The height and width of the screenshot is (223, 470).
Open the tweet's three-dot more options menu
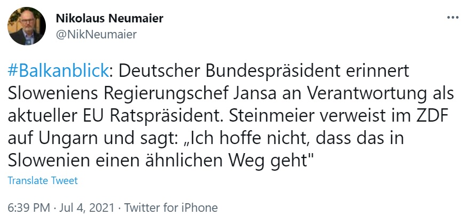pos(452,18)
